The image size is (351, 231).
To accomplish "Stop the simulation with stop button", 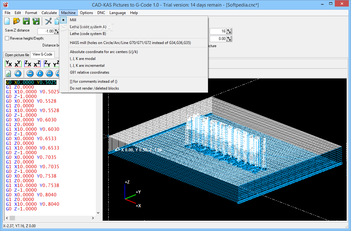I will point(18,73).
